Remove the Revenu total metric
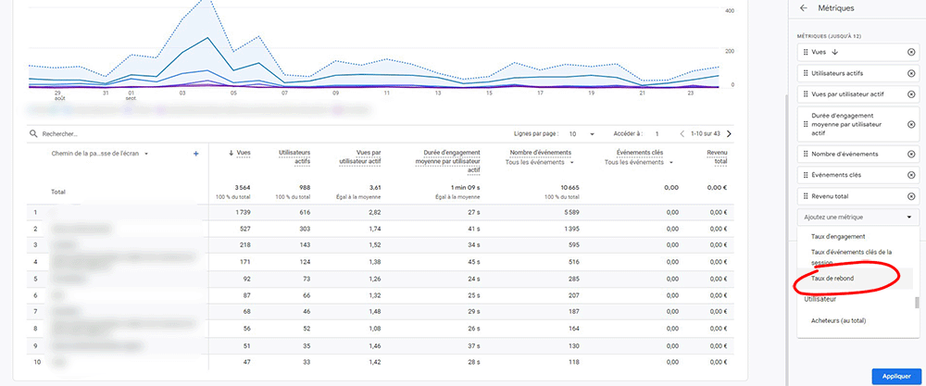926x386 pixels. 911,196
